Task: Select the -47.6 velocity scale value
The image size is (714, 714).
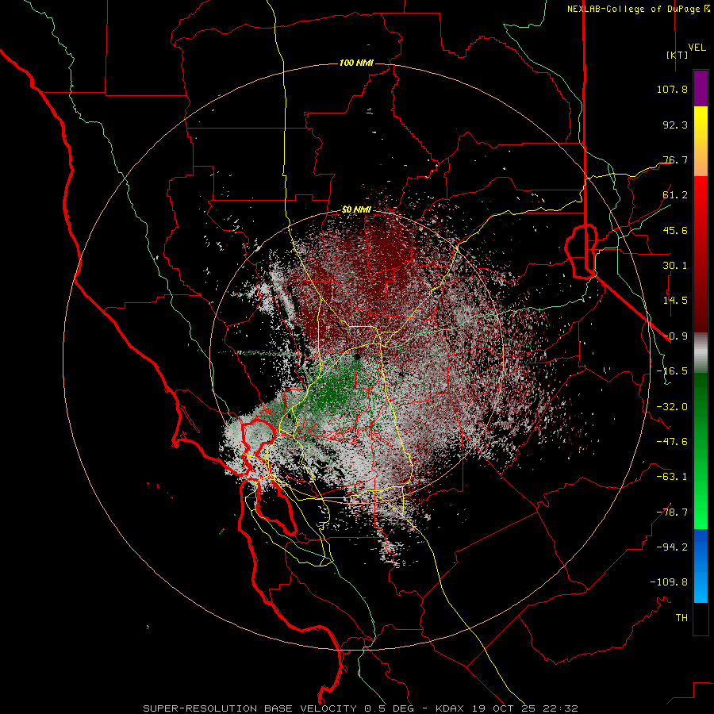Action: [672, 442]
